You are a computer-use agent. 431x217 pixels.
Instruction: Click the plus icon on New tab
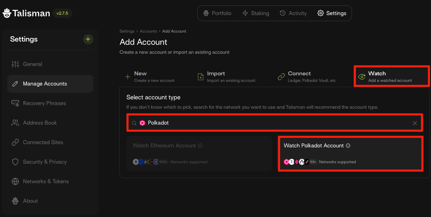coord(128,77)
